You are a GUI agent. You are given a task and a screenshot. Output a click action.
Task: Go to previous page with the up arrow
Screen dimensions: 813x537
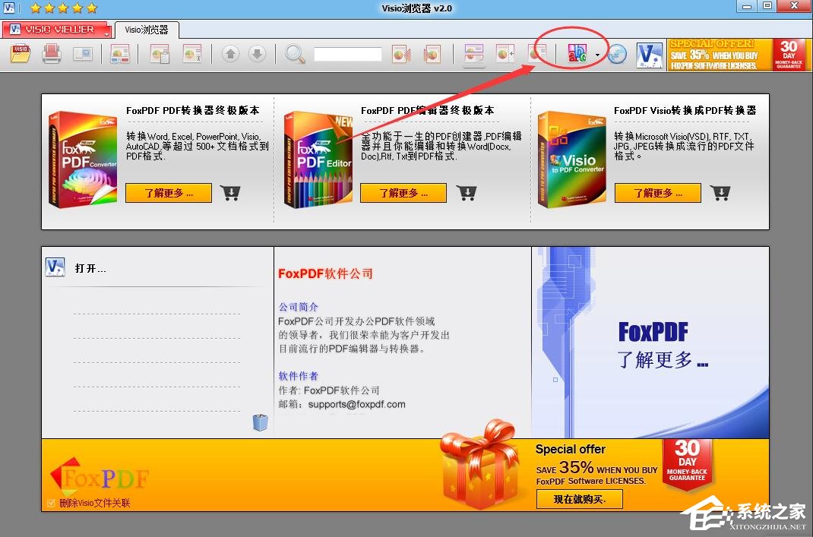coord(232,54)
